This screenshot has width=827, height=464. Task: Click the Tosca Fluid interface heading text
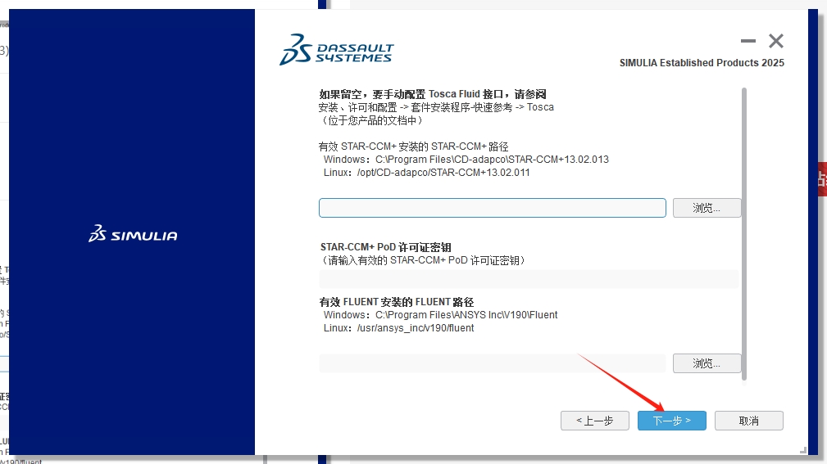pos(432,94)
